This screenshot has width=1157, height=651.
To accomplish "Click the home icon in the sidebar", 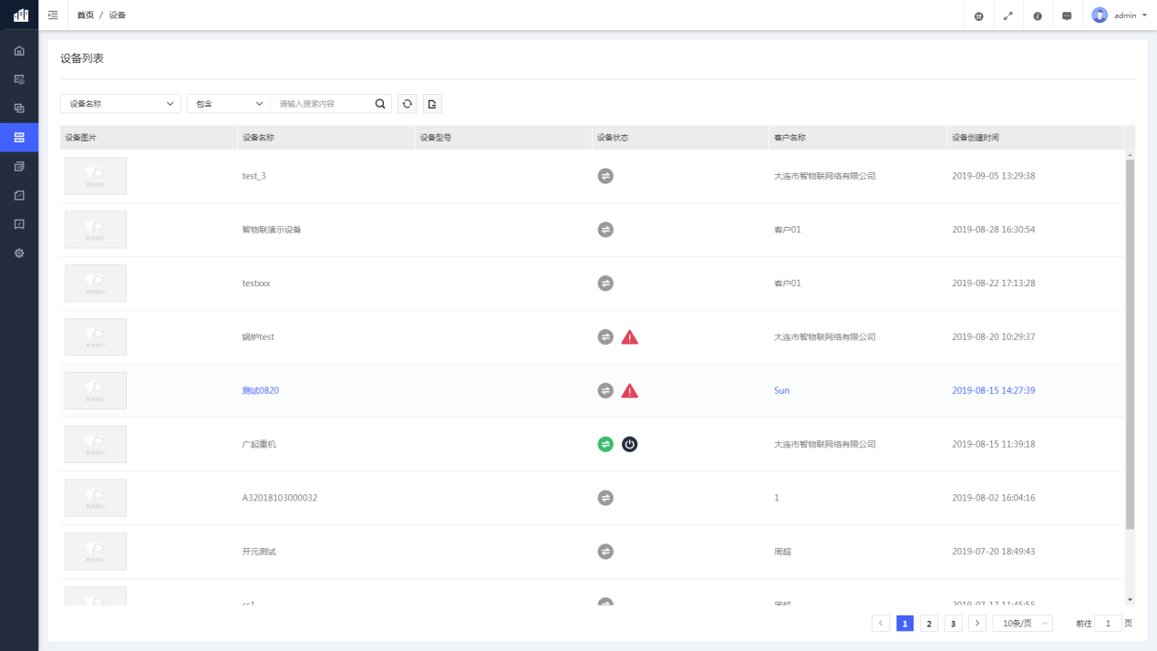I will tap(19, 50).
